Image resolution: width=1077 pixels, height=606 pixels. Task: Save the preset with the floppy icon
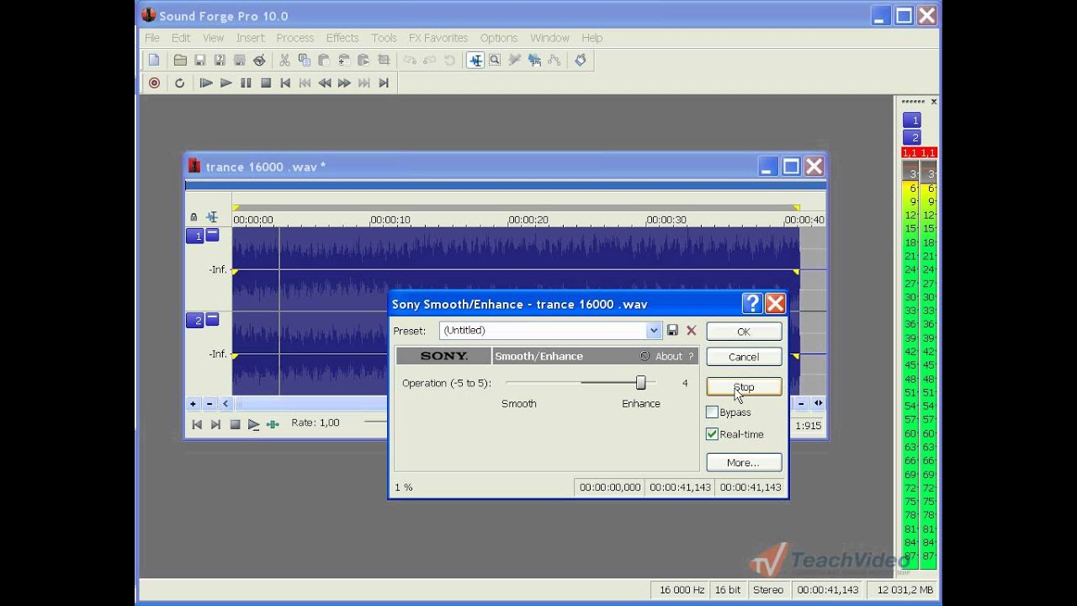pos(672,331)
